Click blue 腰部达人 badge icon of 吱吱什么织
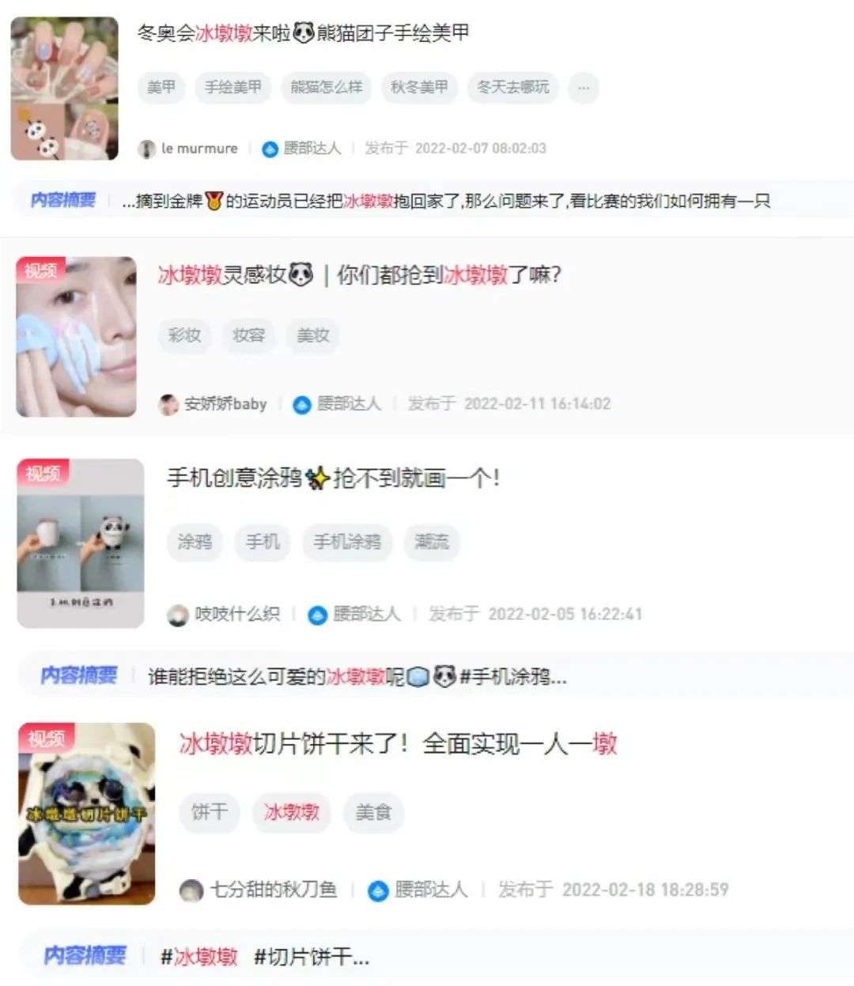The height and width of the screenshot is (986, 854). pos(317,615)
